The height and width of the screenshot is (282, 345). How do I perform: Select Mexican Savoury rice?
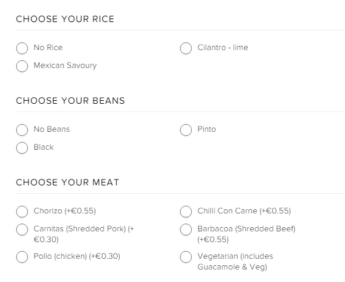coord(22,66)
